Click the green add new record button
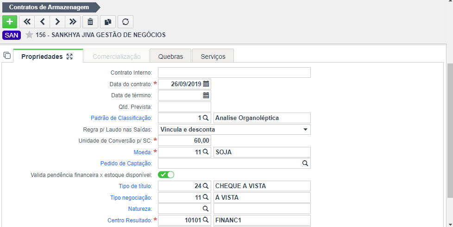The width and height of the screenshot is (453, 227). [10, 22]
